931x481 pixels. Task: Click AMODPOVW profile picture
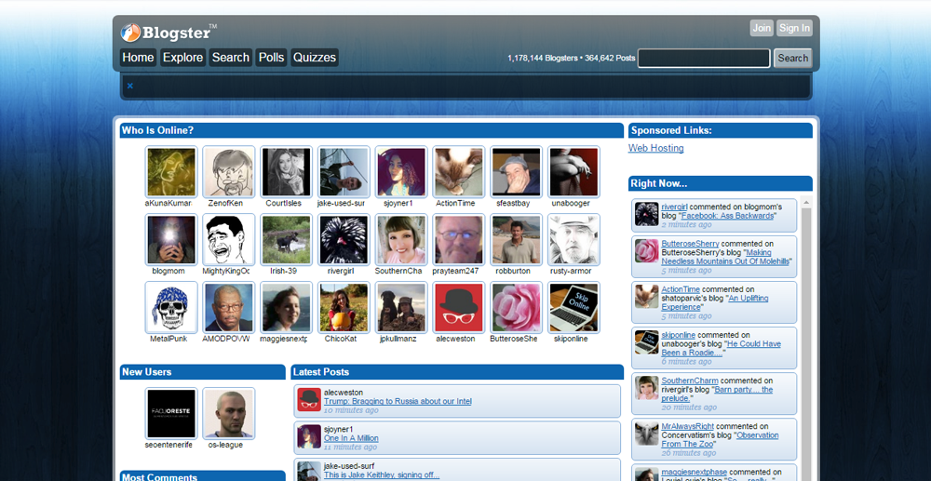[x=229, y=307]
